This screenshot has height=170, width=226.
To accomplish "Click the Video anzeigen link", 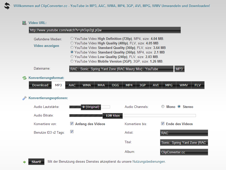I will click(46, 46).
